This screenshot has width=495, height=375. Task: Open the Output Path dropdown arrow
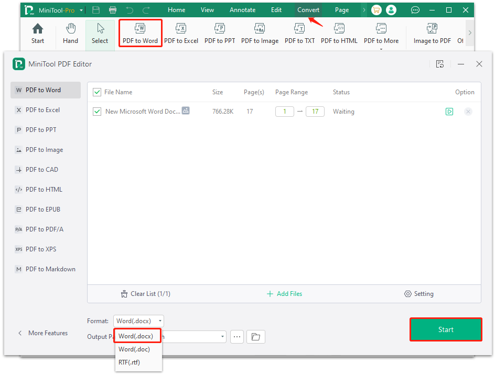click(222, 337)
